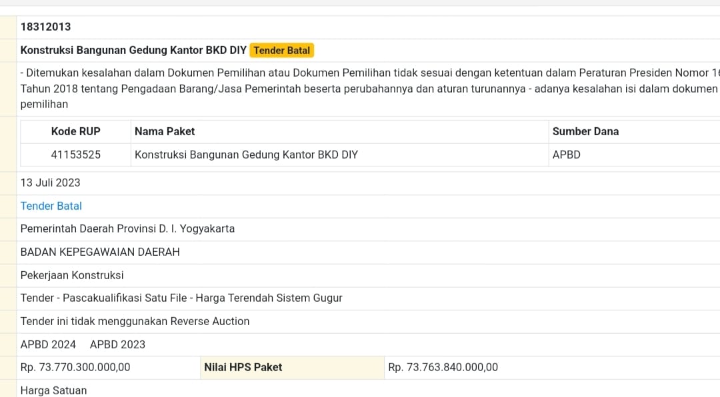Click the Reverse Auction notice text
This screenshot has height=397, width=720.
pos(135,321)
